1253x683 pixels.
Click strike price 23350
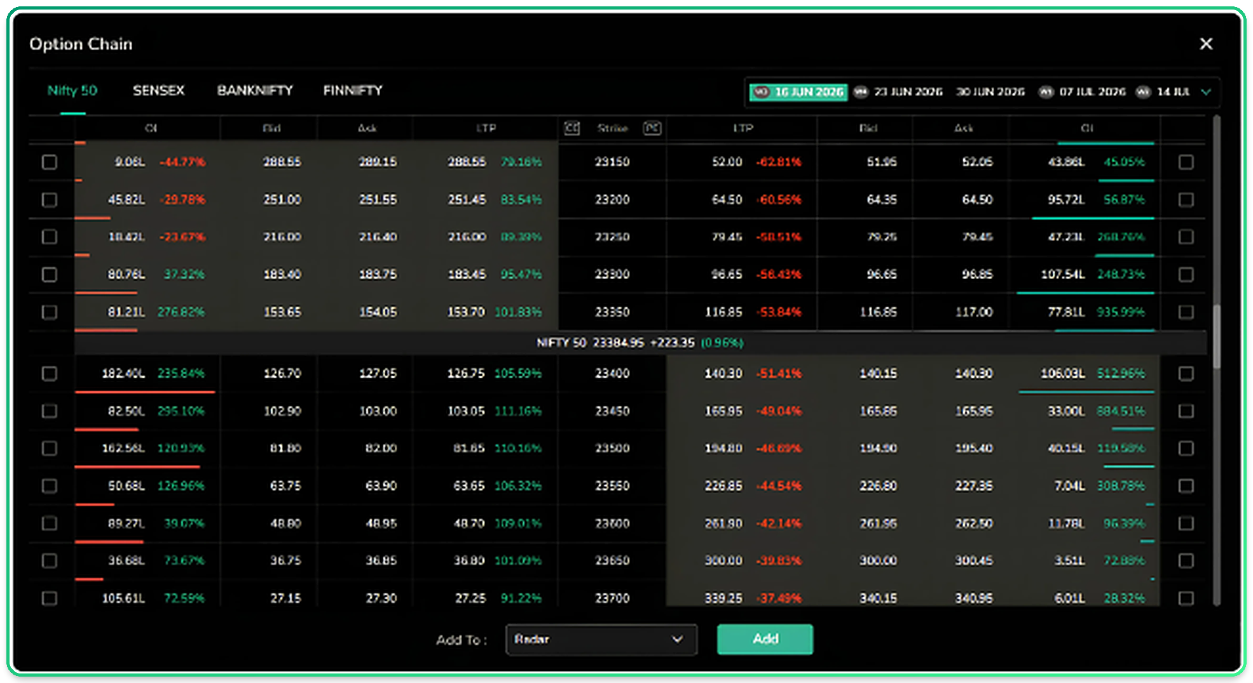[612, 312]
